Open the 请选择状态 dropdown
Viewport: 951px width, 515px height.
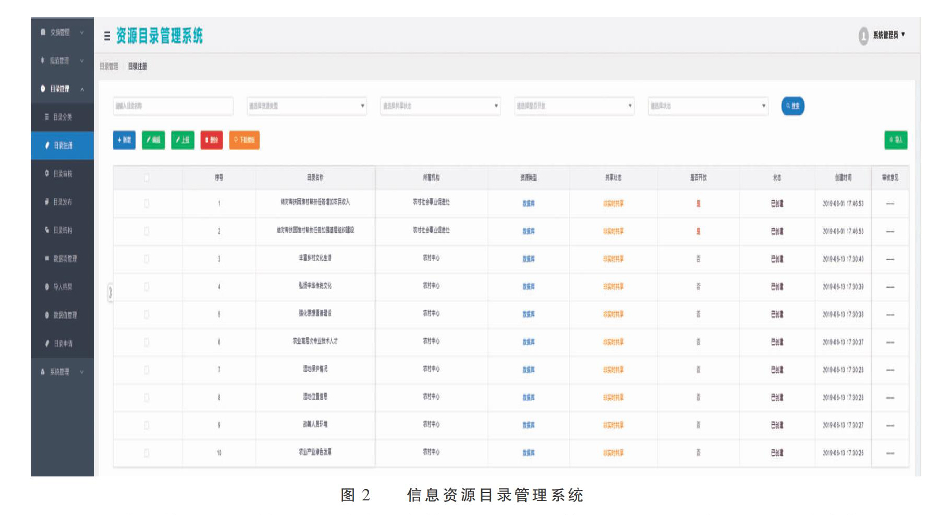pyautogui.click(x=708, y=106)
